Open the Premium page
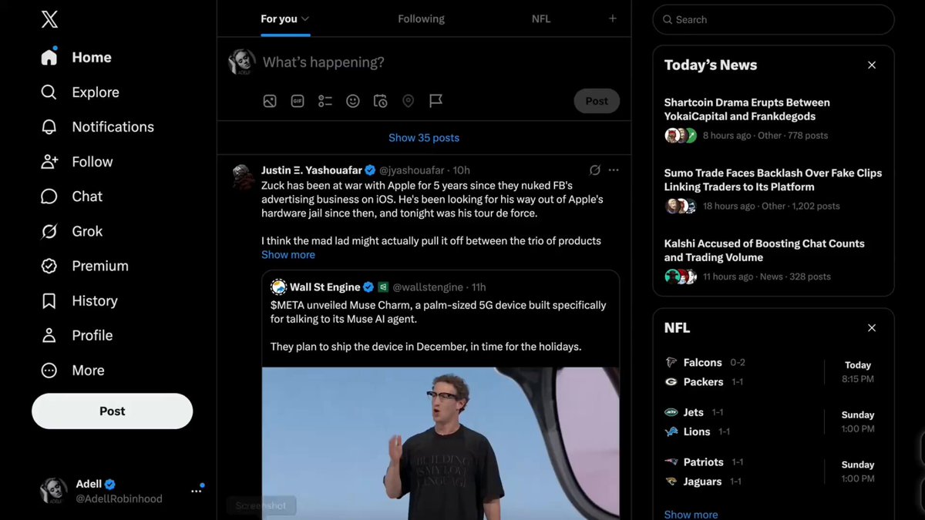Screen dimensions: 925x520 point(85,266)
